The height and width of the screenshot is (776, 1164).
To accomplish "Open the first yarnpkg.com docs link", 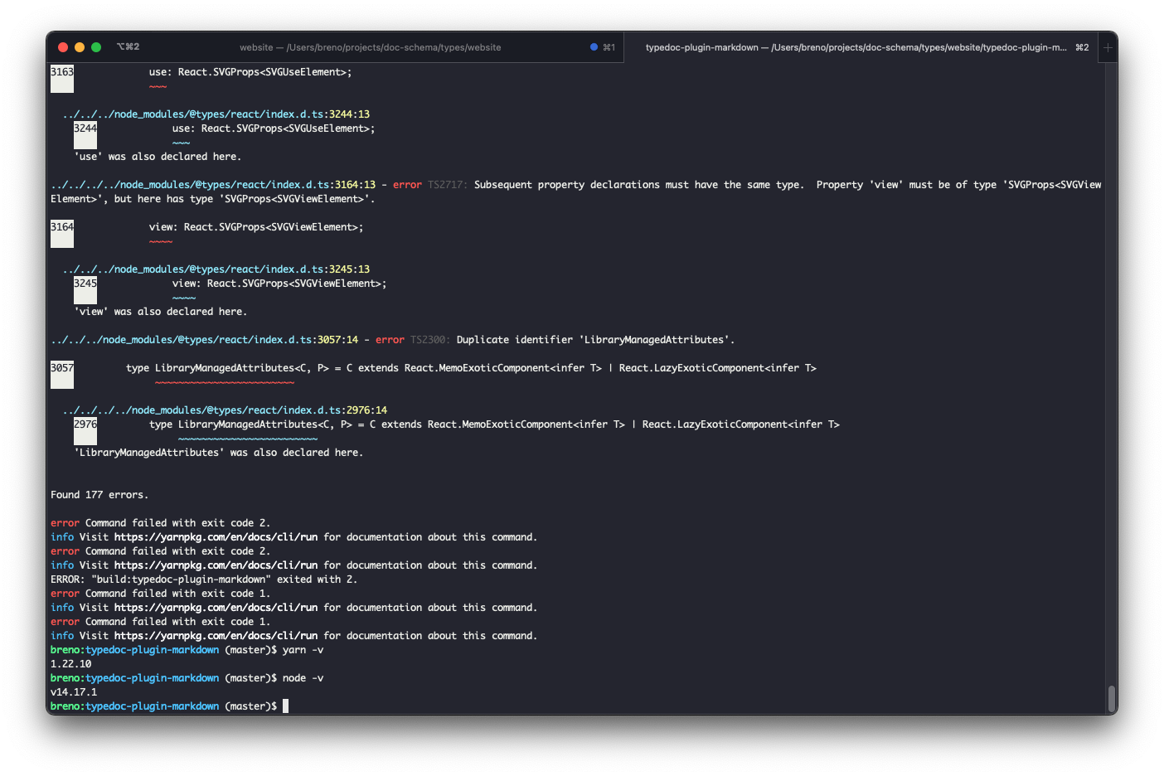I will click(216, 537).
